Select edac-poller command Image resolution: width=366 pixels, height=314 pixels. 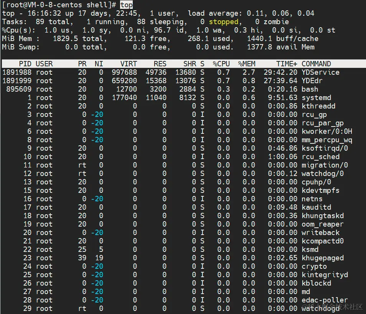click(325, 300)
